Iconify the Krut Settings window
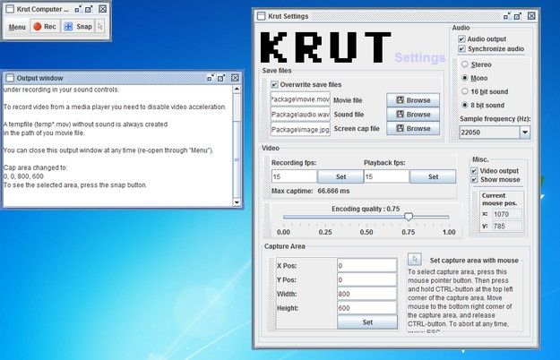Image resolution: width=560 pixels, height=360 pixels. coord(507,16)
